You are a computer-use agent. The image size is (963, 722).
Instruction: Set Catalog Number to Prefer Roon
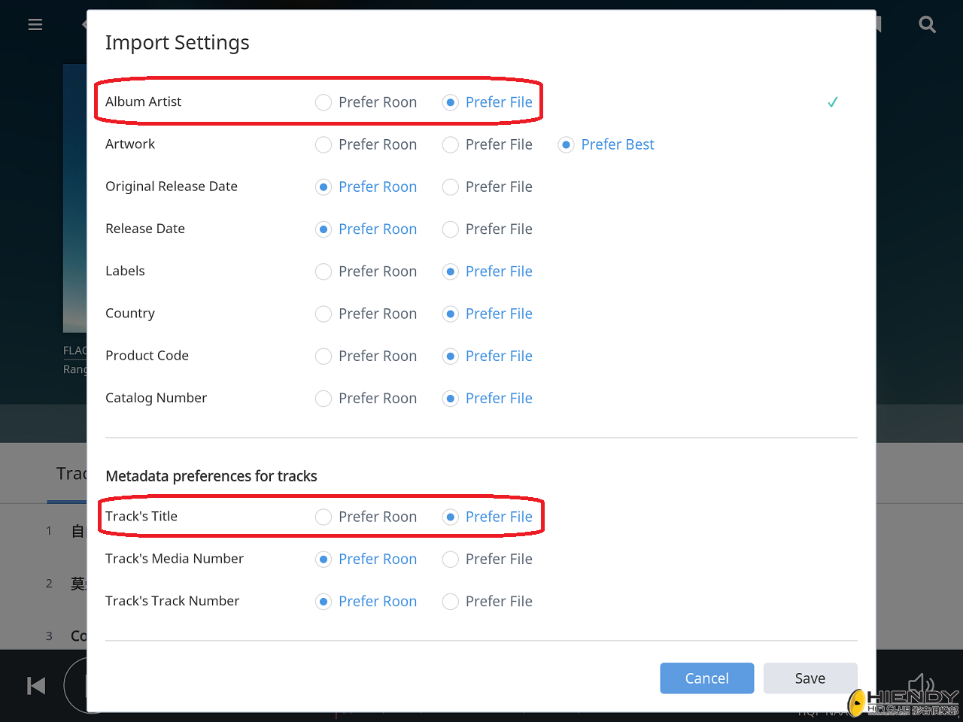click(x=324, y=399)
